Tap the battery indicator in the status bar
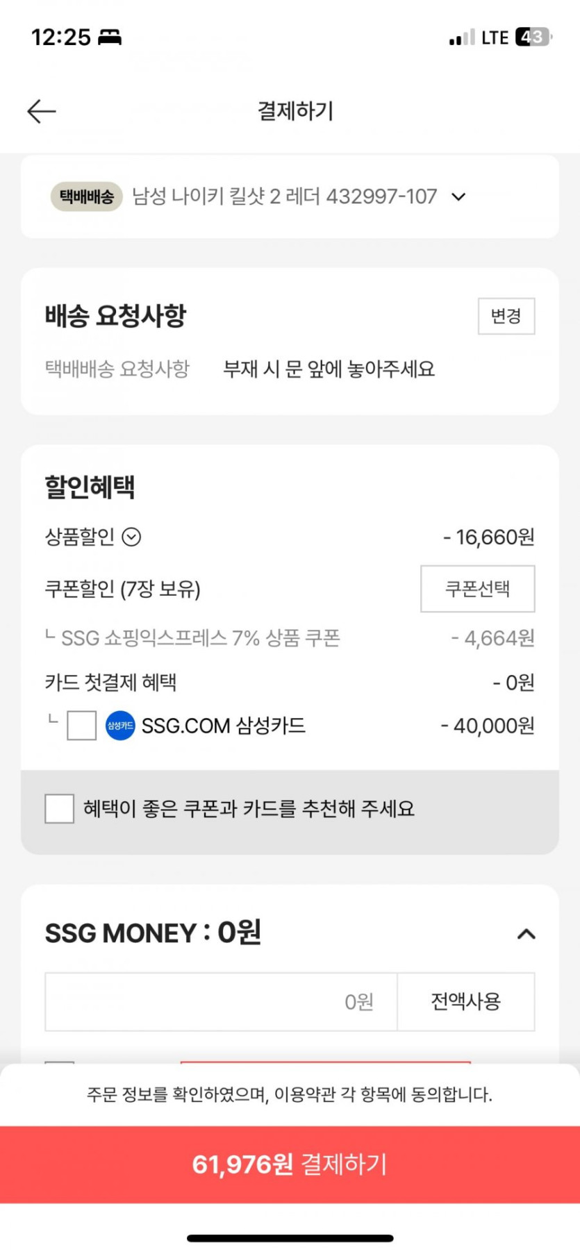This screenshot has width=580, height=1254. point(533,37)
